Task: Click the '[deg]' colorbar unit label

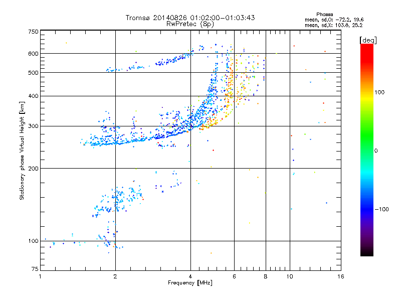Action: tap(368, 40)
